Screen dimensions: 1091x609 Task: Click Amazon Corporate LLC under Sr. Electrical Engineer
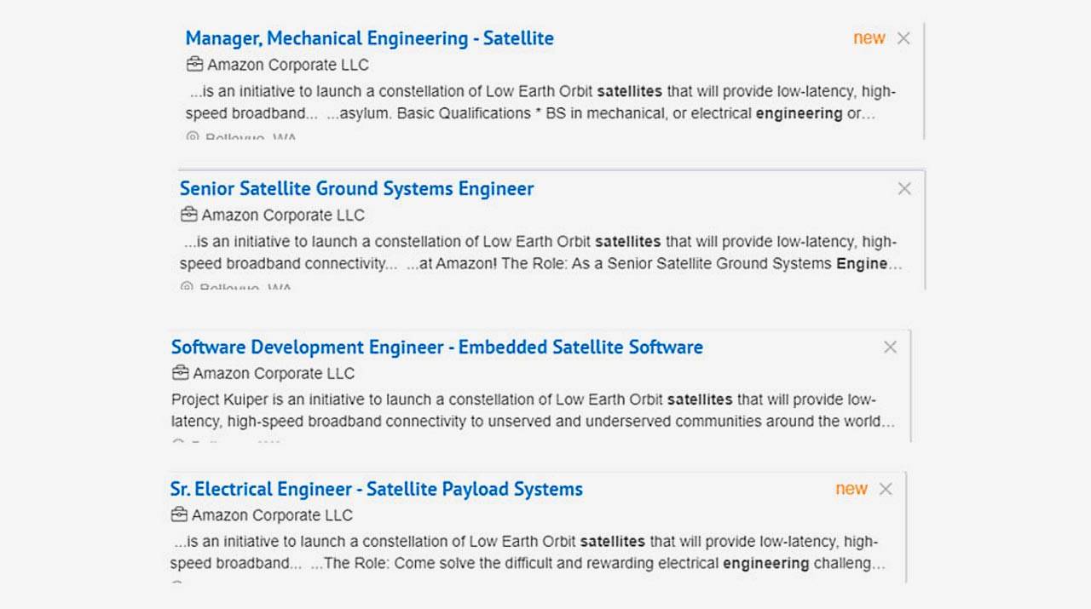272,515
